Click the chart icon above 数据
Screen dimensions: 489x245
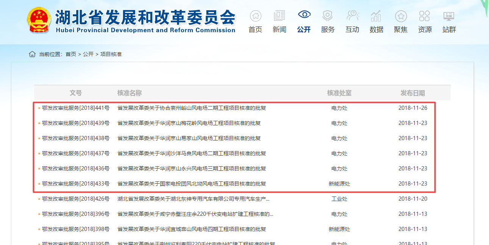click(376, 16)
